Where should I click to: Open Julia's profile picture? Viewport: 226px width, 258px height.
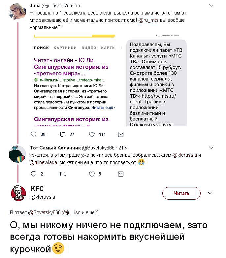(17, 12)
